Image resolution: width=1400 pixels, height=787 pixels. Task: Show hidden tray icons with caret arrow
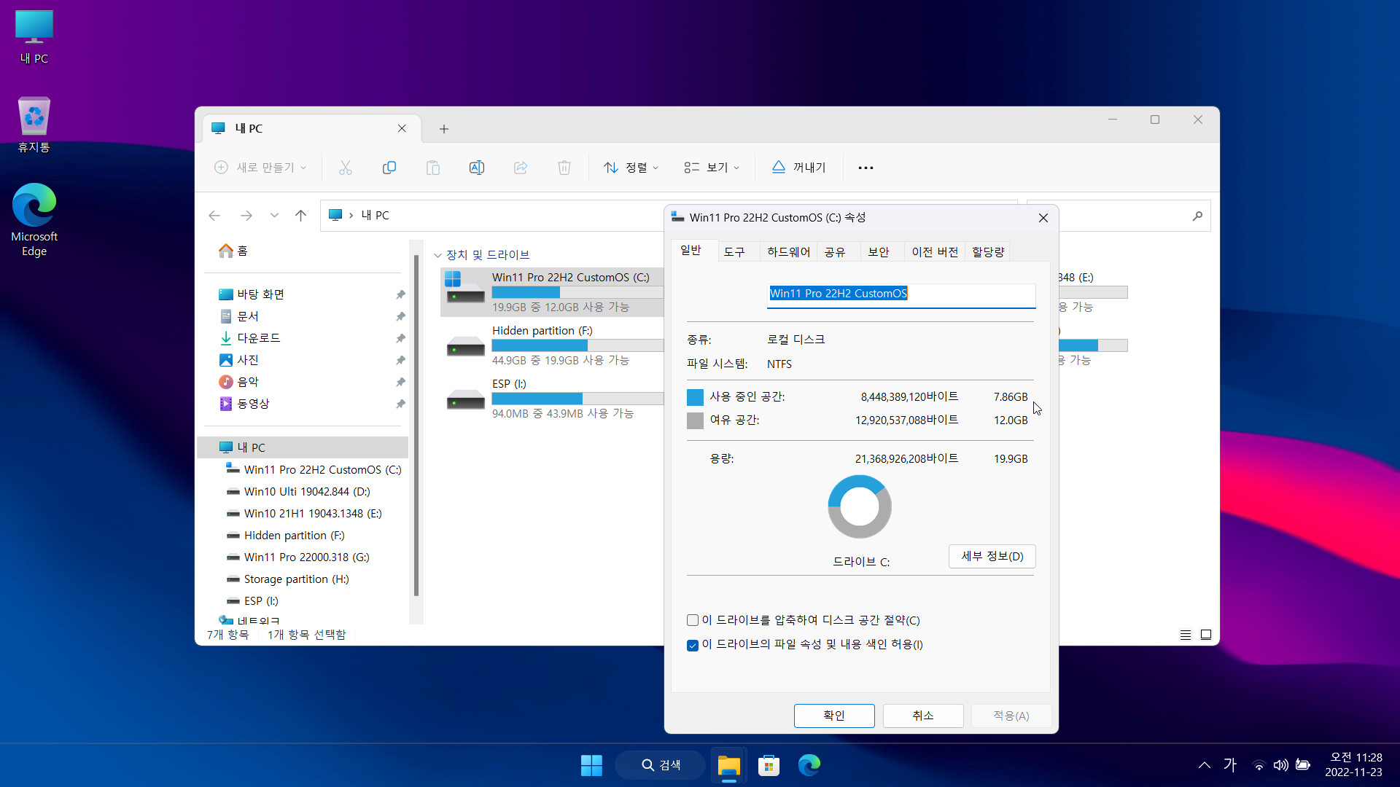pos(1205,765)
